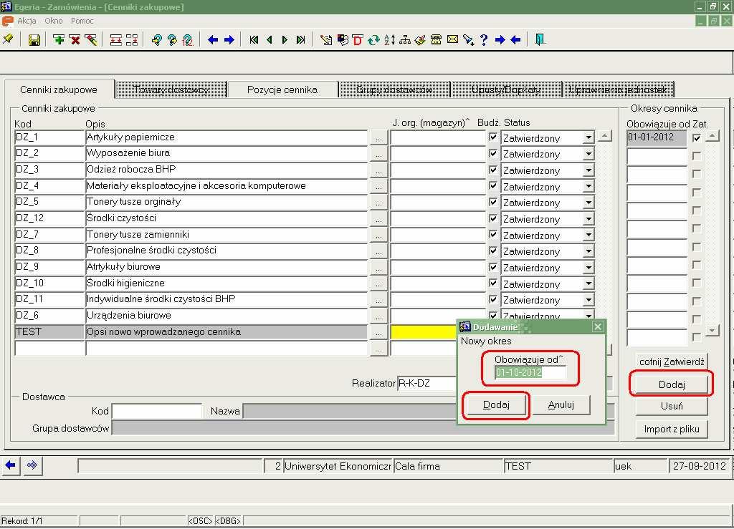Open the Pomoc menu
The width and height of the screenshot is (734, 529).
(82, 21)
